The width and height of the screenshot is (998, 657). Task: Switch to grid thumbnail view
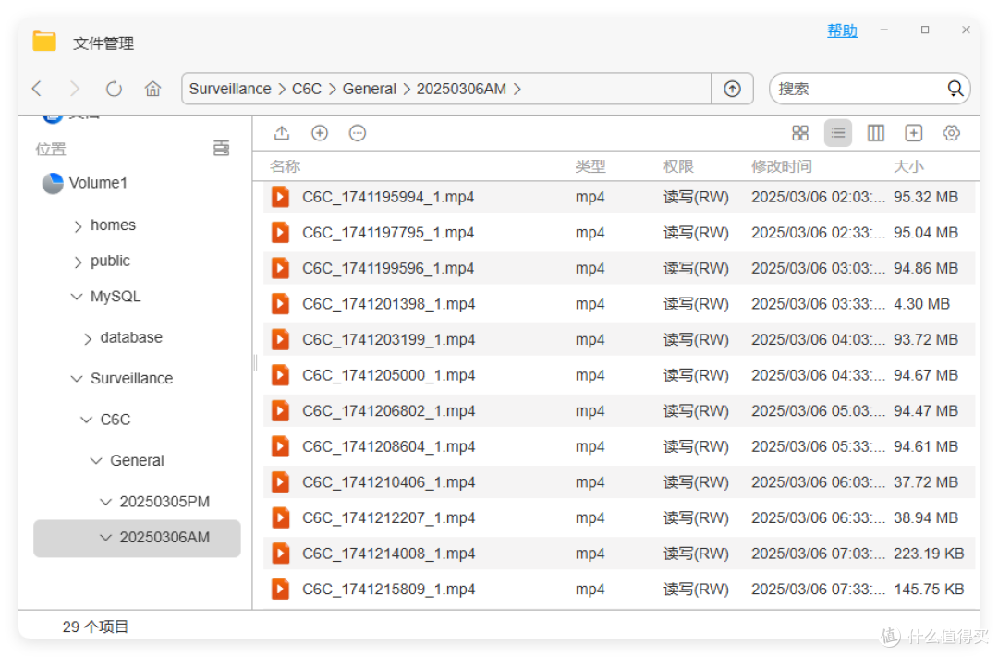coord(800,133)
